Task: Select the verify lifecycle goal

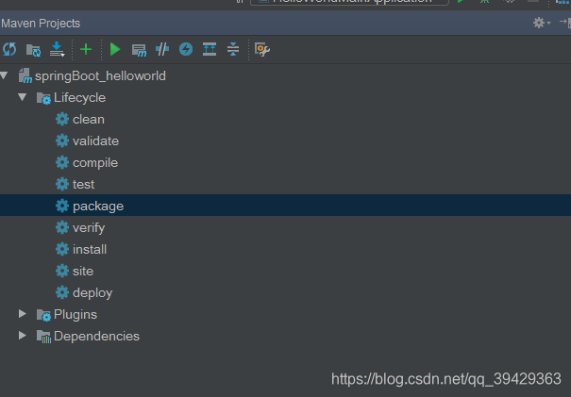Action: pos(89,228)
